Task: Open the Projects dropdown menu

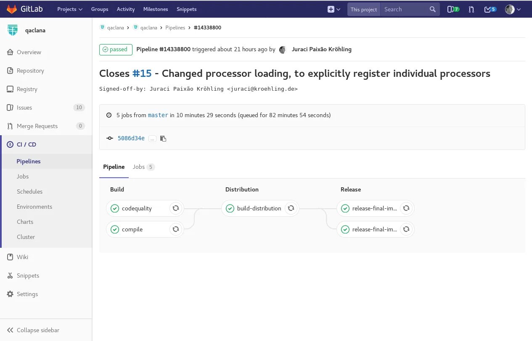Action: click(x=69, y=9)
